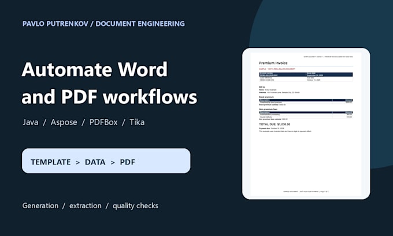
Task: Click the word 'Aspose' in tech list
Action: pyautogui.click(x=64, y=122)
